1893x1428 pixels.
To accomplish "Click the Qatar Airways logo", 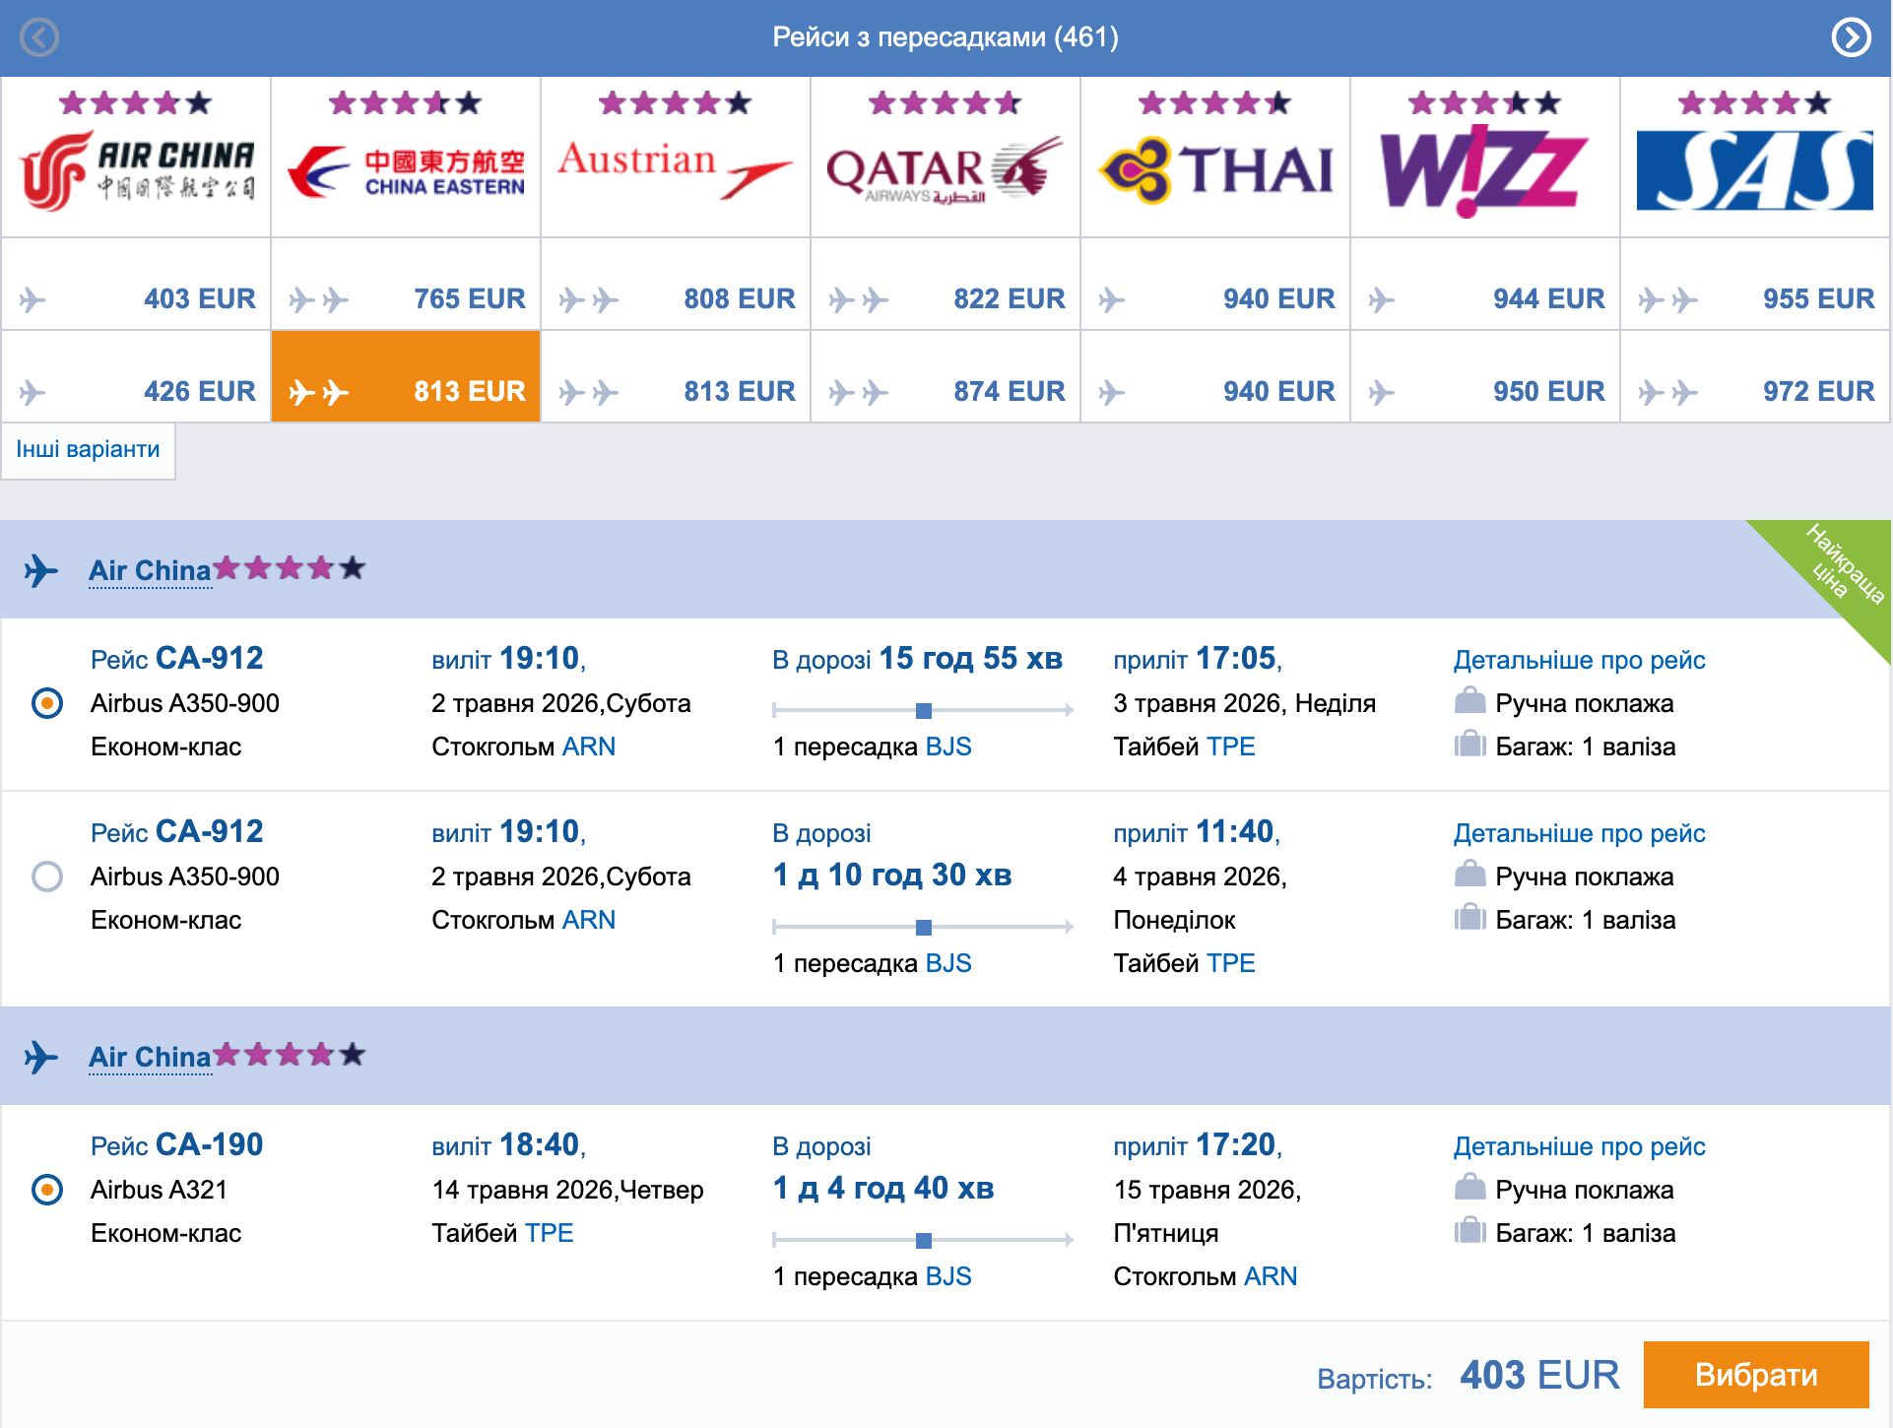I will pos(946,169).
